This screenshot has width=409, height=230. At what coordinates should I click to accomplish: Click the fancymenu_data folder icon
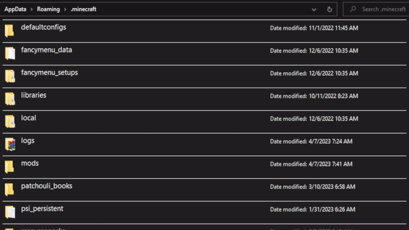point(9,53)
